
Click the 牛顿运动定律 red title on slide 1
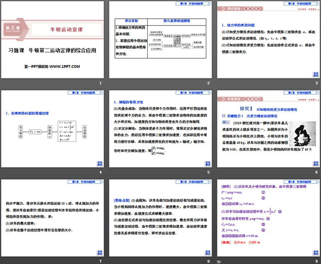tap(66, 28)
